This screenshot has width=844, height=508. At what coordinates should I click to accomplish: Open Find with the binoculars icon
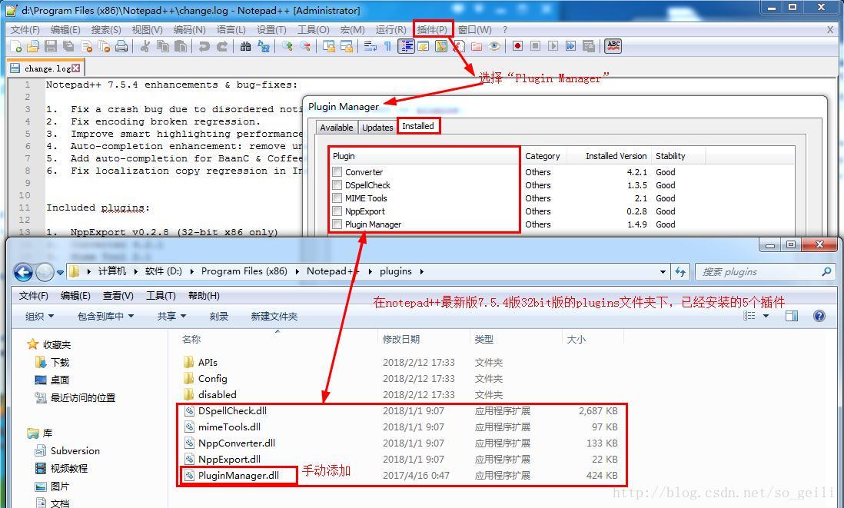coord(245,46)
